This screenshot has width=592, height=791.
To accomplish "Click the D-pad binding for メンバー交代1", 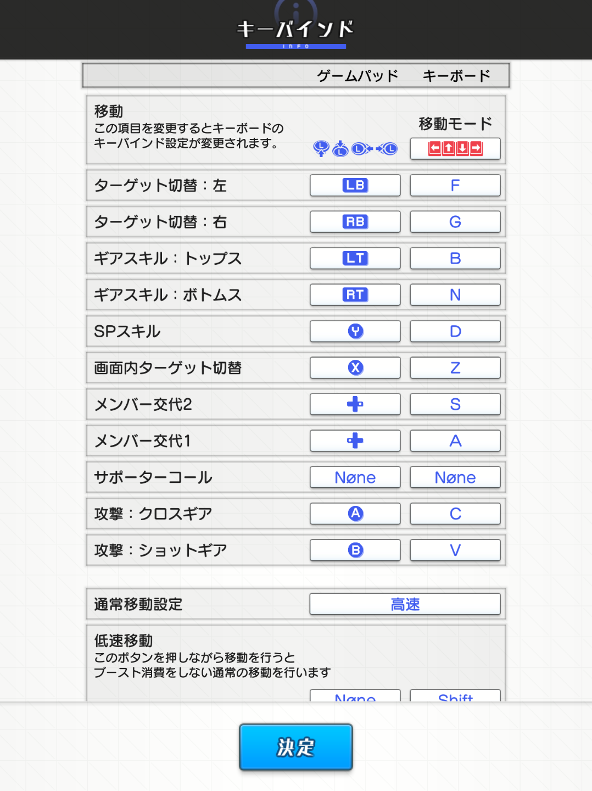I will [355, 441].
